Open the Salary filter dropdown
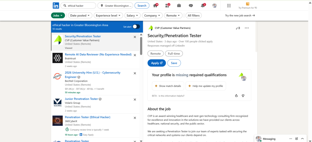 click(x=133, y=16)
